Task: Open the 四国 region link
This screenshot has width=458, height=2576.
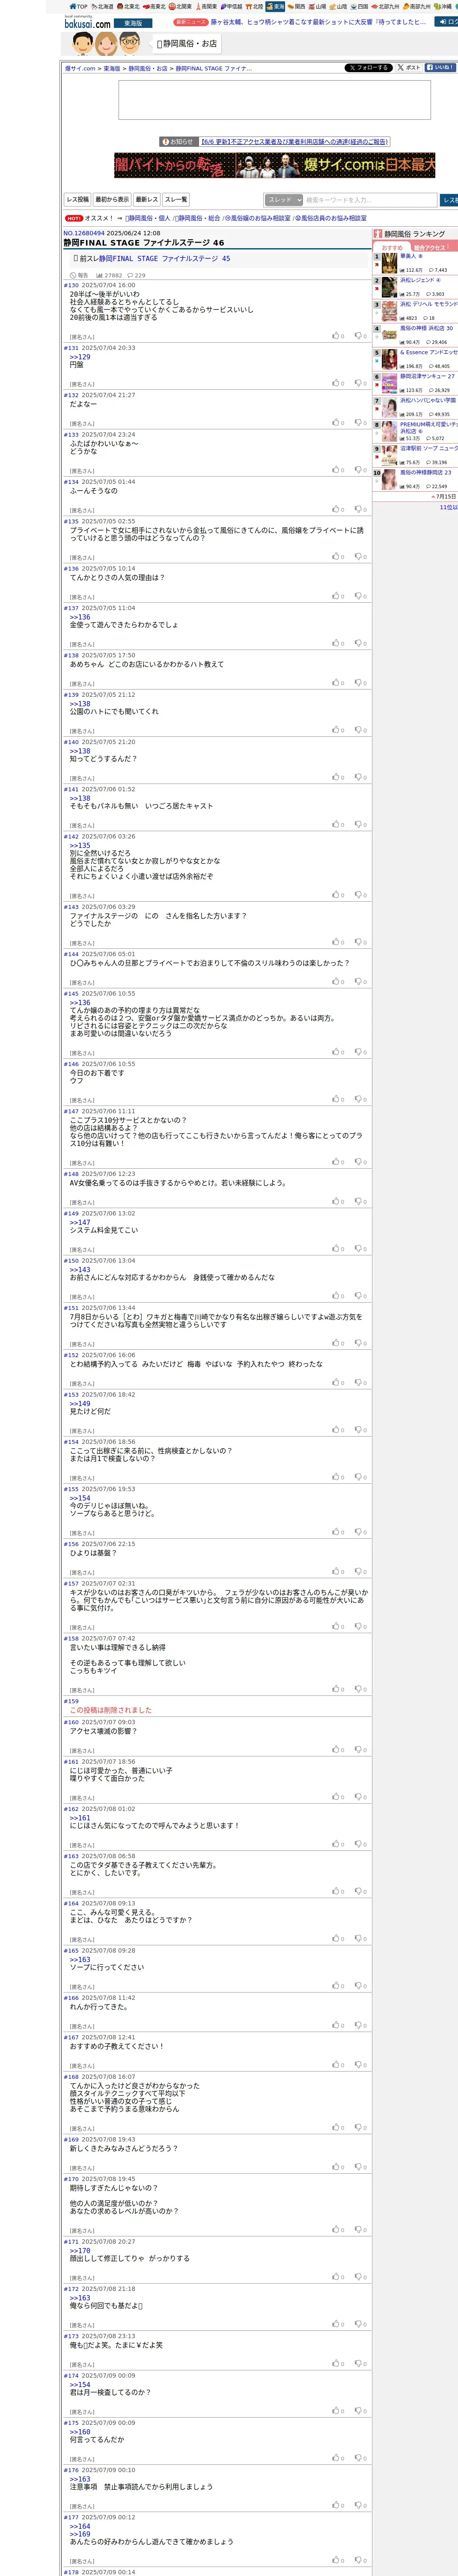Action: tap(359, 6)
